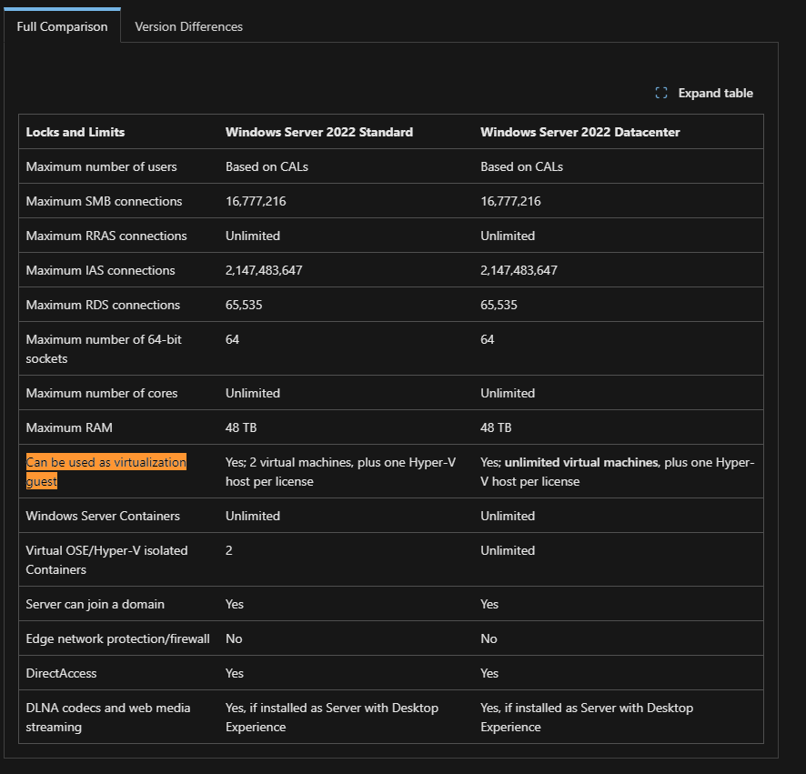Select the Locks and Limits column header
The height and width of the screenshot is (774, 806).
coord(76,132)
